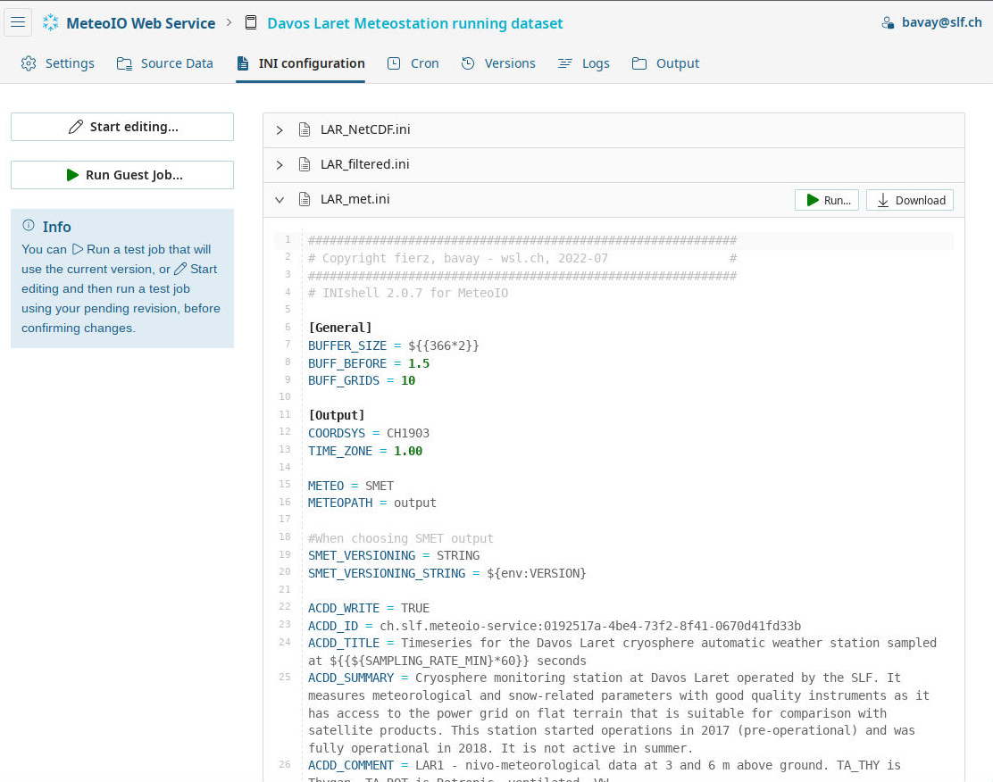This screenshot has height=782, width=993.
Task: Click the Run Guest Job button
Action: pyautogui.click(x=122, y=175)
